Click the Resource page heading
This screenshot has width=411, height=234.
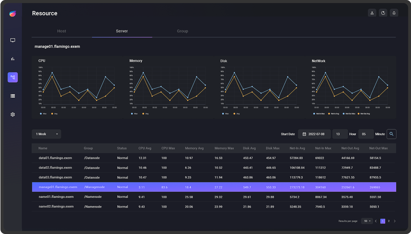45,13
